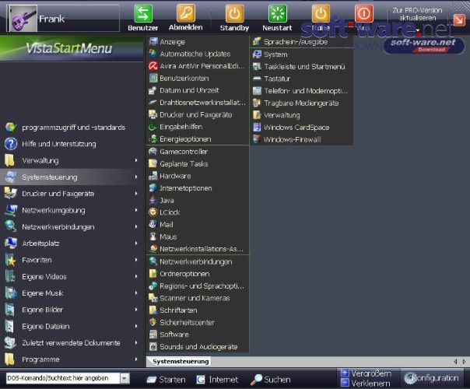The image size is (470, 389).
Task: Click the Benutzer switch-user icon
Action: (143, 13)
